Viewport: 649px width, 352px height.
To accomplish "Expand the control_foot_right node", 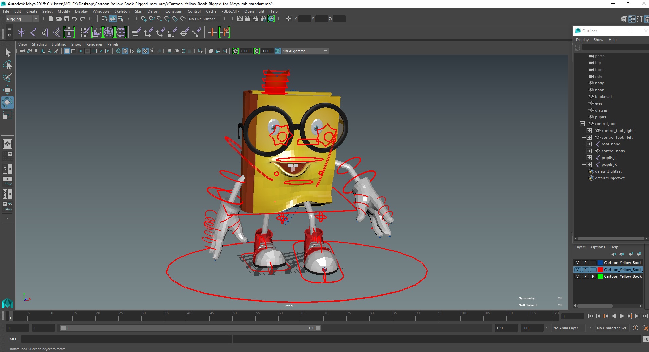I will click(589, 131).
